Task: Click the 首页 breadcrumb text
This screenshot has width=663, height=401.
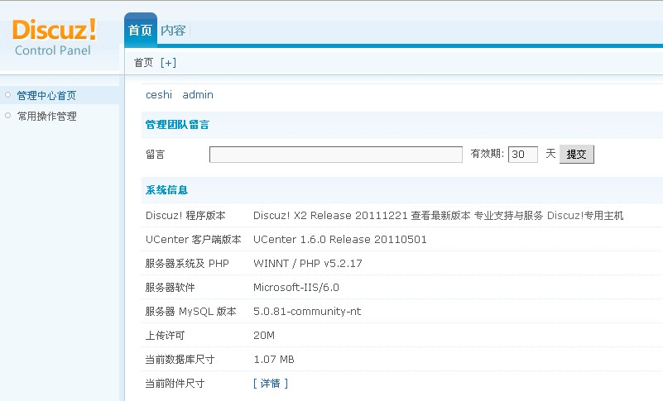Action: coord(143,63)
